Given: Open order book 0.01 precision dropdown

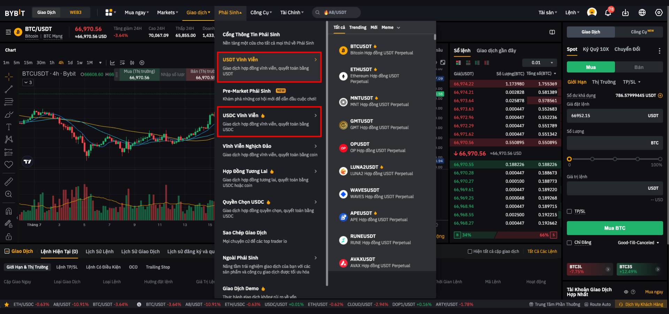Looking at the screenshot, I should point(540,63).
